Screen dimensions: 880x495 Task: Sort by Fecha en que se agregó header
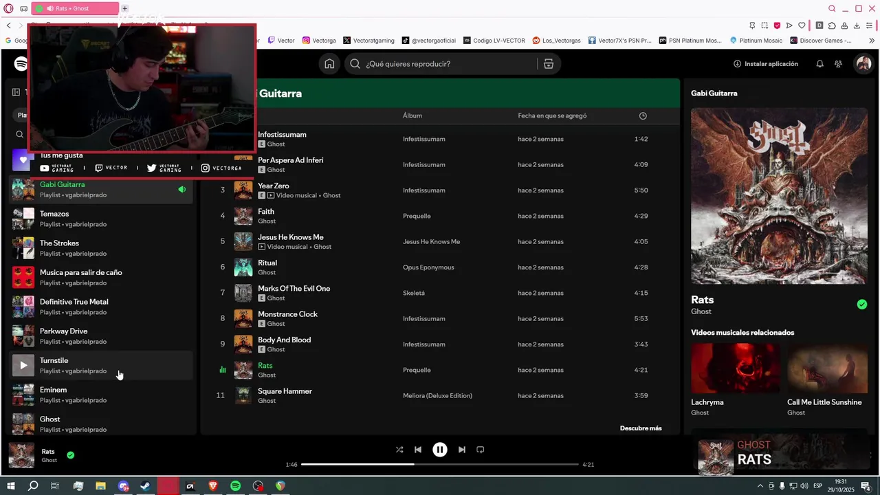552,115
